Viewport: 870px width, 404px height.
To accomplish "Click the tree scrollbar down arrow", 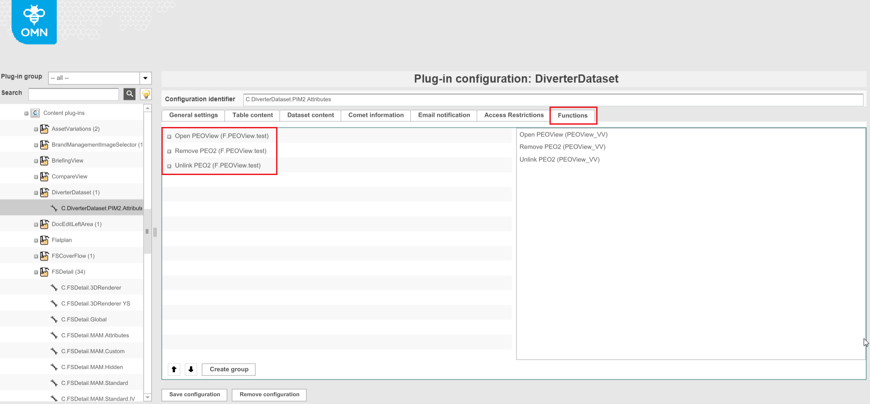I will [x=147, y=398].
